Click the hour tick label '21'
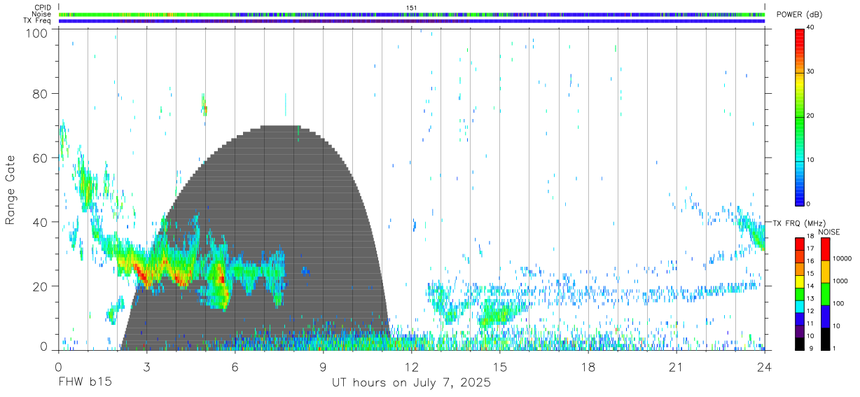Screen dimensions: 860x397 (x=677, y=367)
